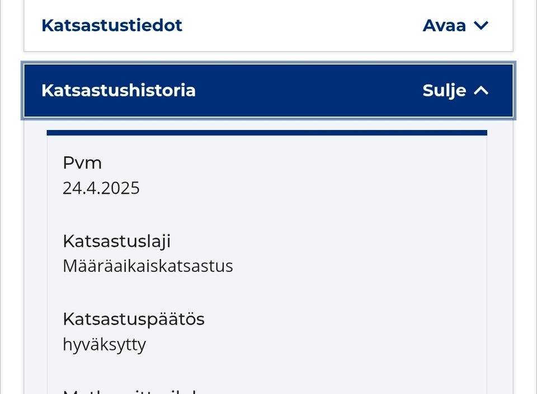
Task: Click the value Määräaikaiskatsastus
Action: click(x=148, y=266)
